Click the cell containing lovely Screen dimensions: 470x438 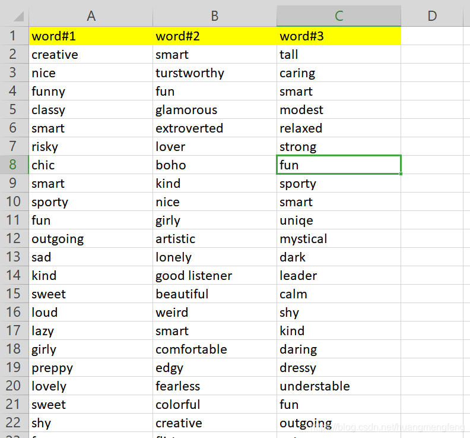pos(91,386)
